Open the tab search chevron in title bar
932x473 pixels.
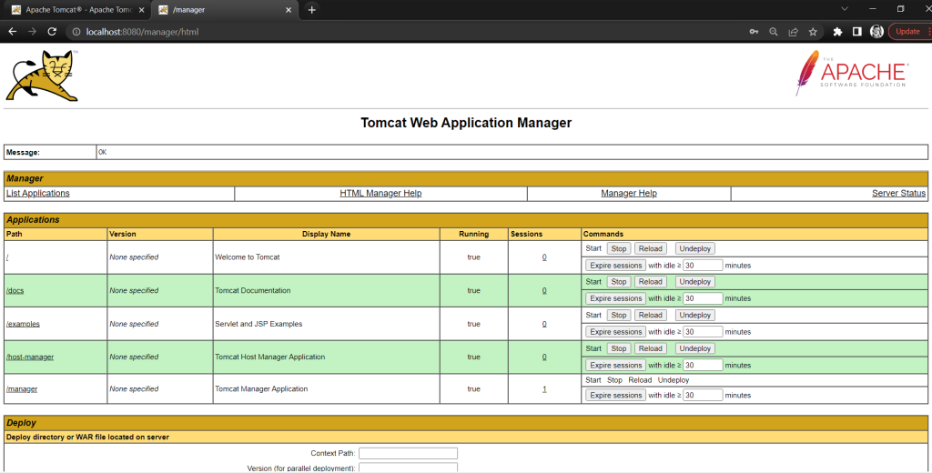click(x=845, y=9)
